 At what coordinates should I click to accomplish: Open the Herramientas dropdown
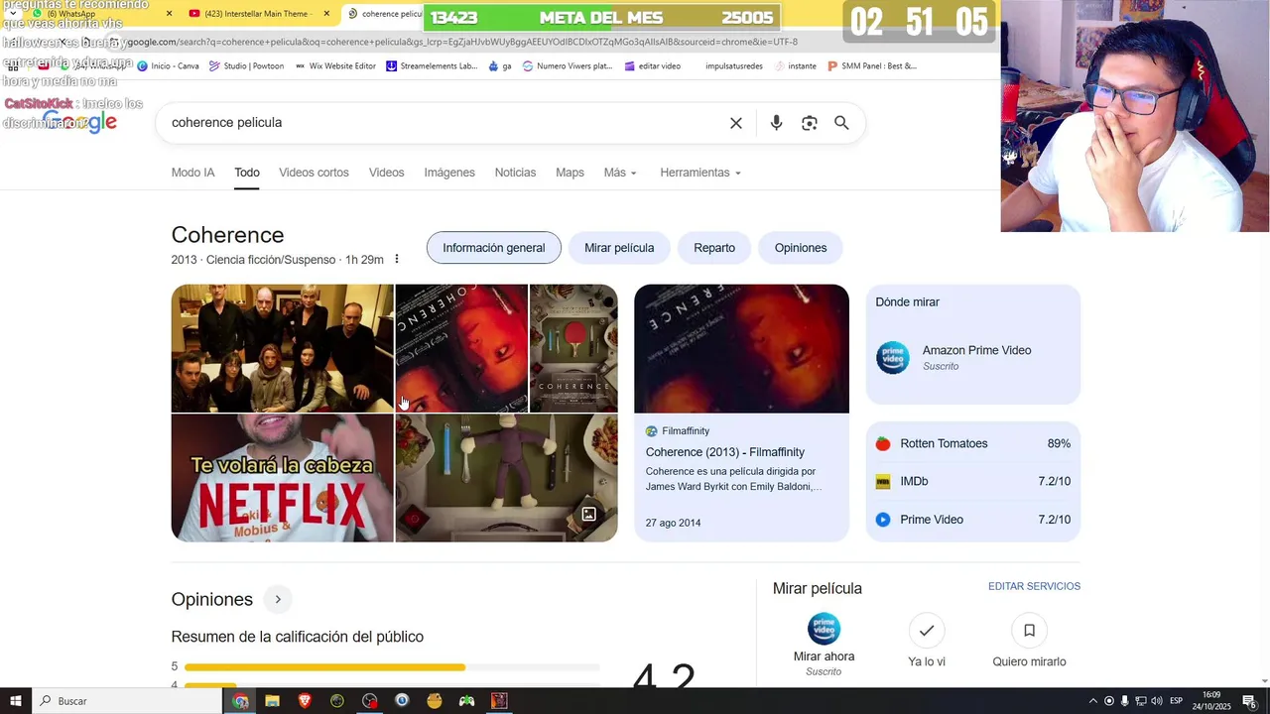pyautogui.click(x=700, y=173)
